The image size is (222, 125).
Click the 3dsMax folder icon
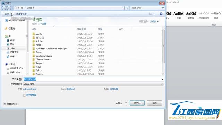(x=34, y=37)
